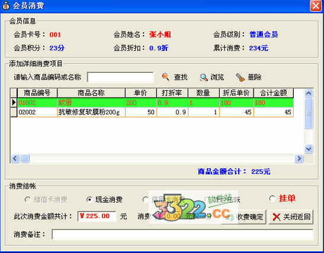Select the 现金消费 radio button
324x253 pixels.
tap(89, 200)
